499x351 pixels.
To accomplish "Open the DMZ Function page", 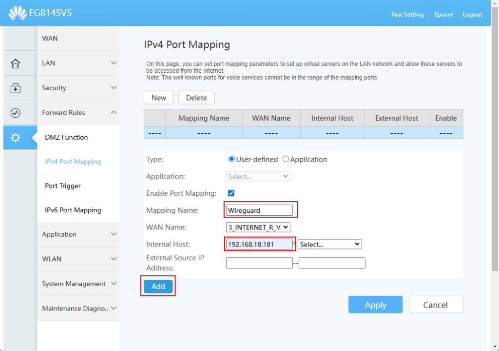I will (x=66, y=137).
